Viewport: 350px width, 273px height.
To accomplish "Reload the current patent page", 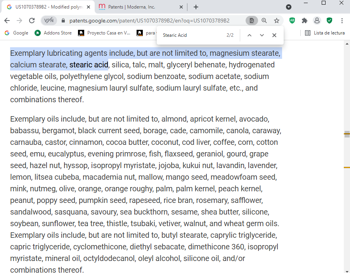I will tap(32, 21).
